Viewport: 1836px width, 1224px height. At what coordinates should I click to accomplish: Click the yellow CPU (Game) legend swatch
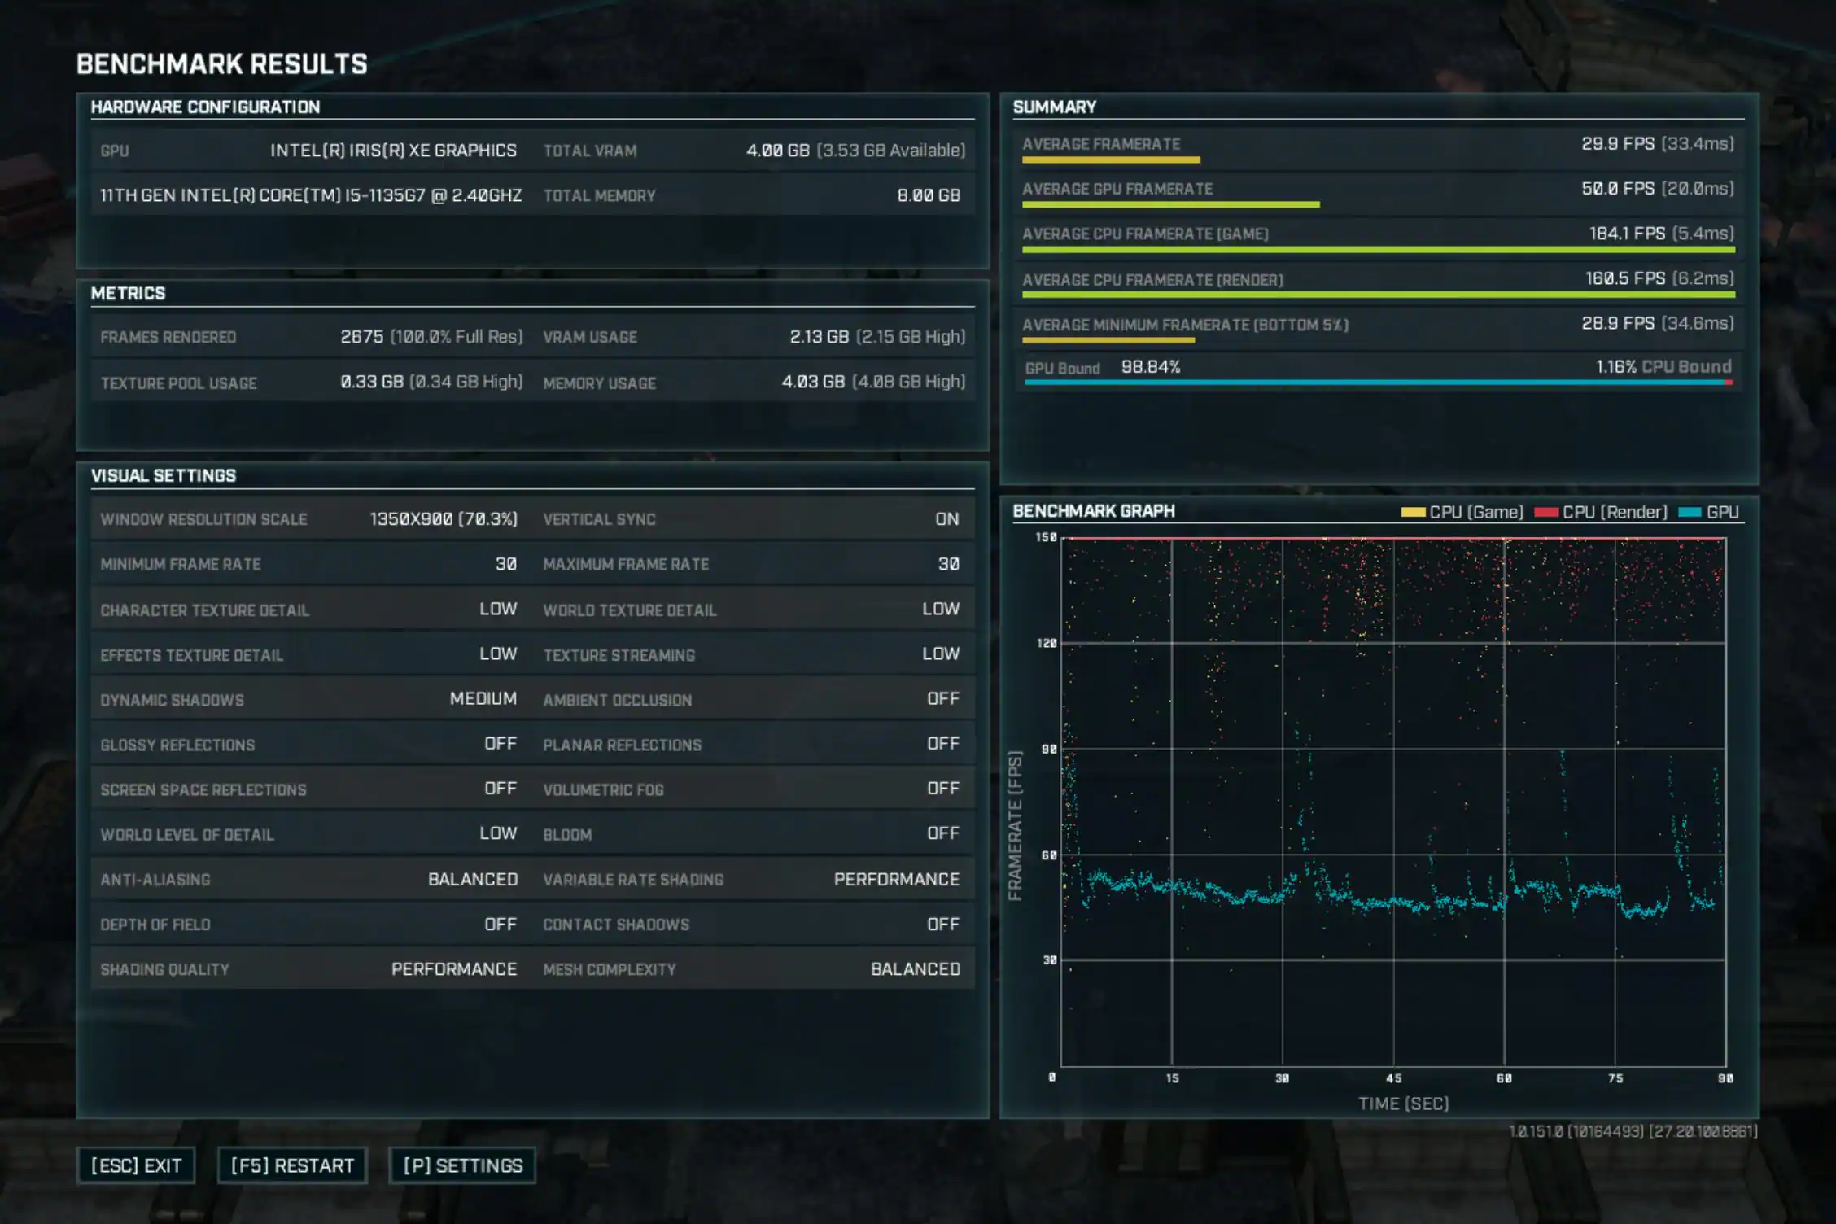point(1413,512)
